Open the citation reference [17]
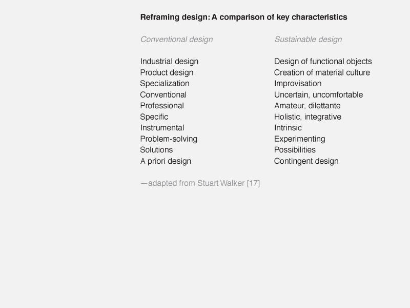Viewport: 410px width, 308px height. (253, 183)
